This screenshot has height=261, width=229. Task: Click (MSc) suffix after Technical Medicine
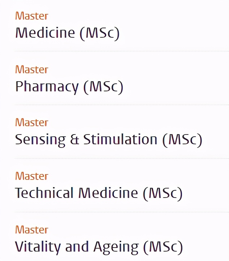click(x=163, y=193)
